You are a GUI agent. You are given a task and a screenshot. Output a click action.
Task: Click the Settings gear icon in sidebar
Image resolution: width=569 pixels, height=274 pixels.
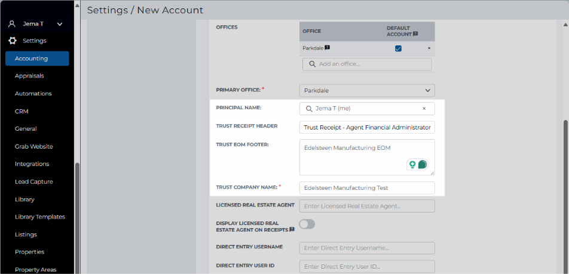pyautogui.click(x=13, y=41)
